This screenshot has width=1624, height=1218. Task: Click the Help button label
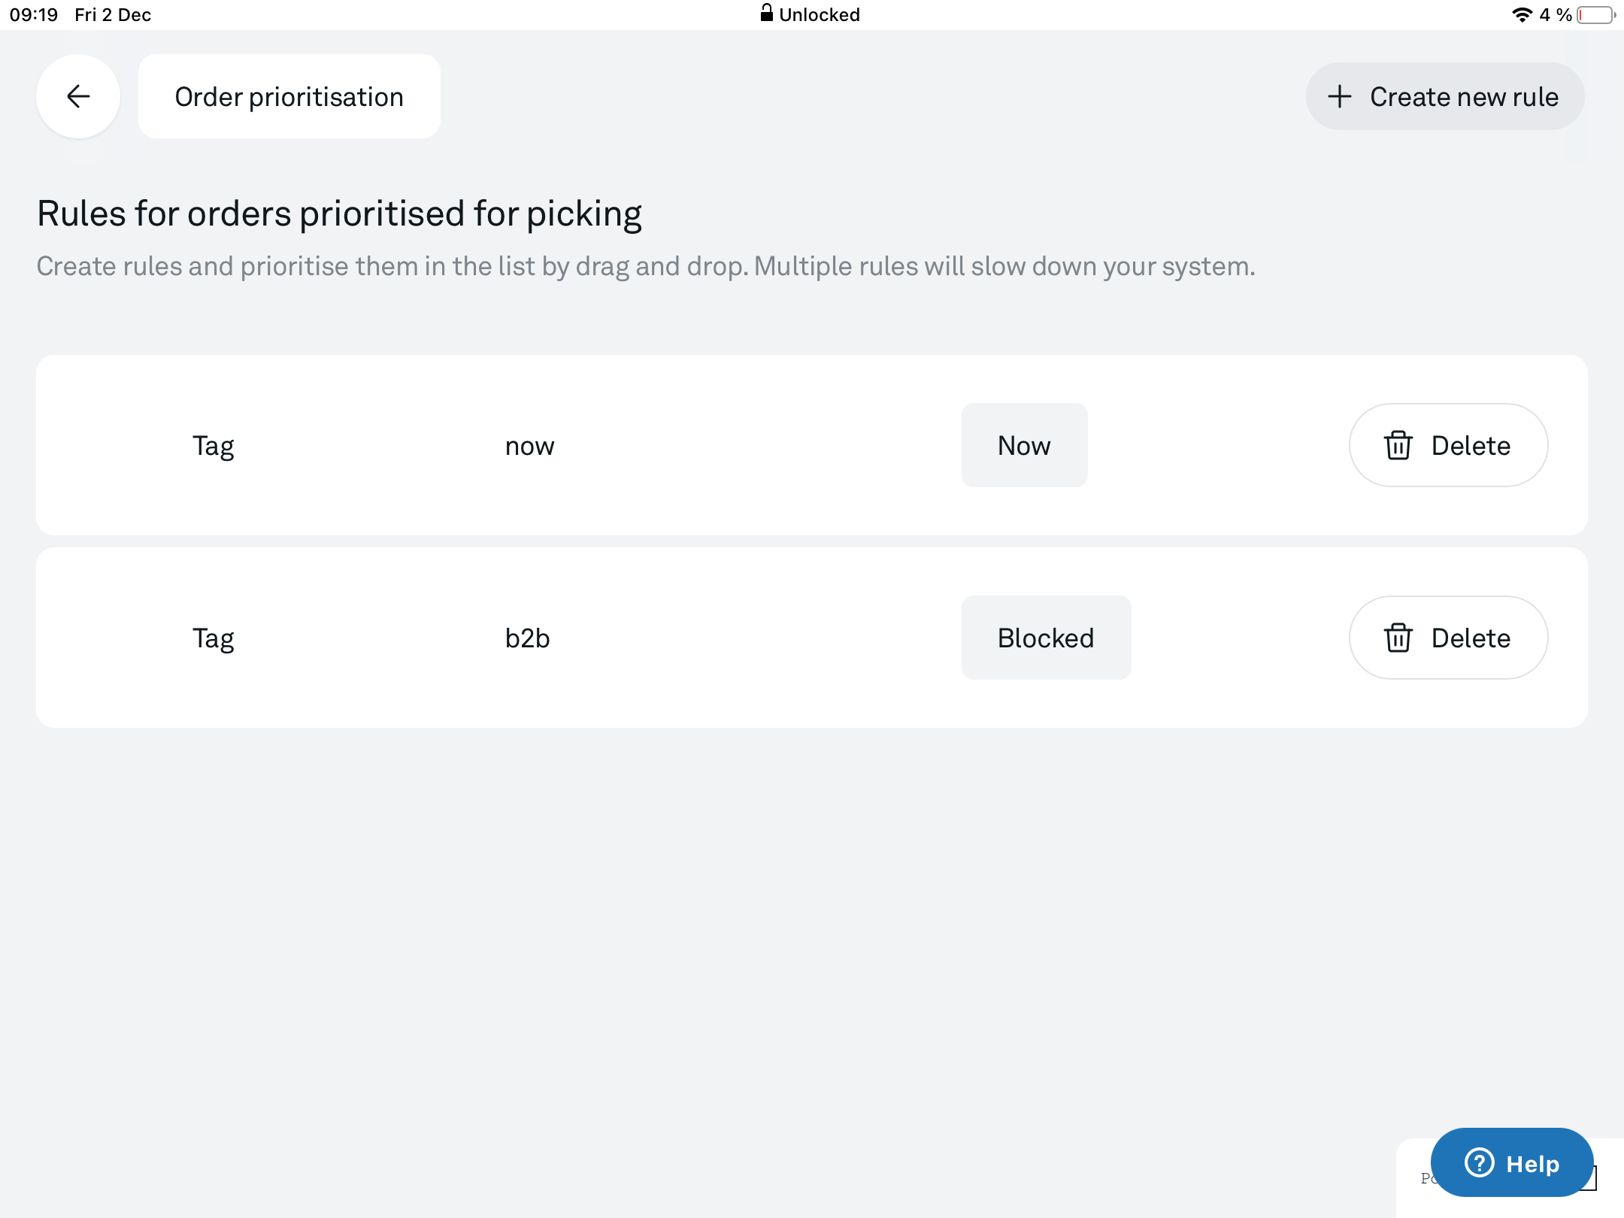[1532, 1164]
